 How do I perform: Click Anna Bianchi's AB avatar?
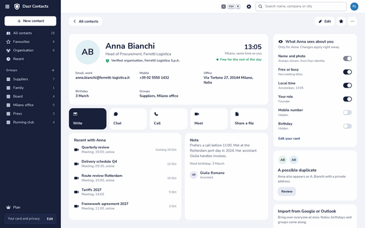tap(88, 52)
